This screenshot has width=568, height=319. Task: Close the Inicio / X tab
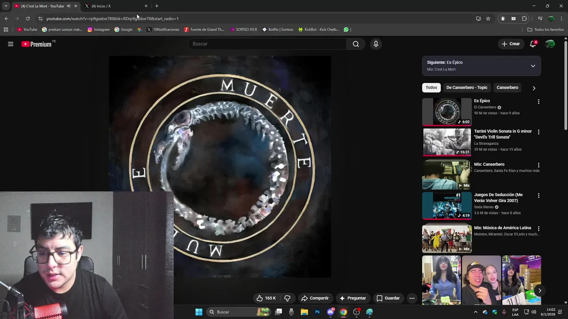[x=146, y=6]
